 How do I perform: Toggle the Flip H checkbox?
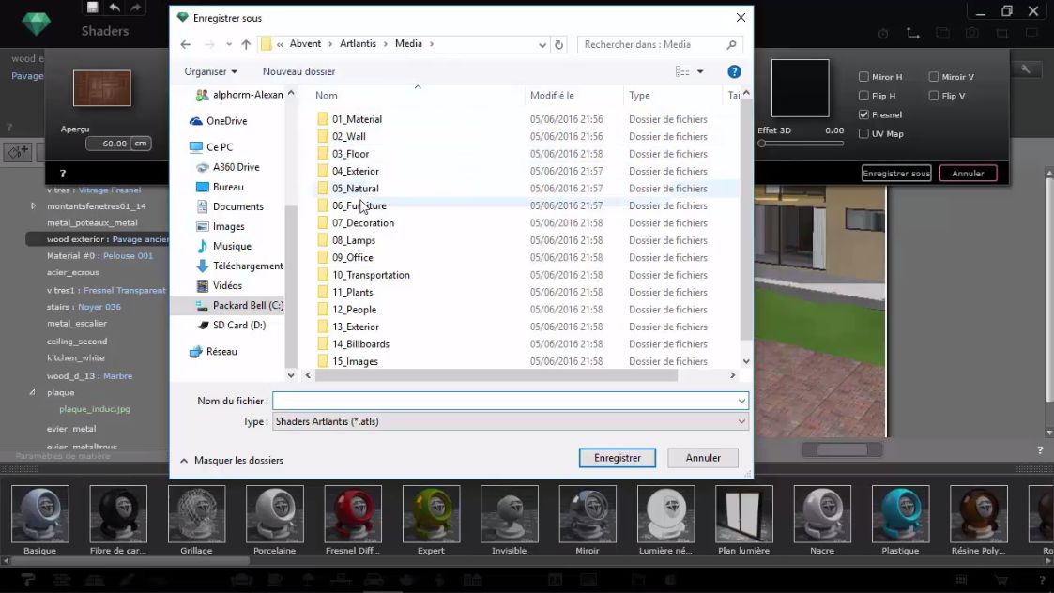point(863,96)
